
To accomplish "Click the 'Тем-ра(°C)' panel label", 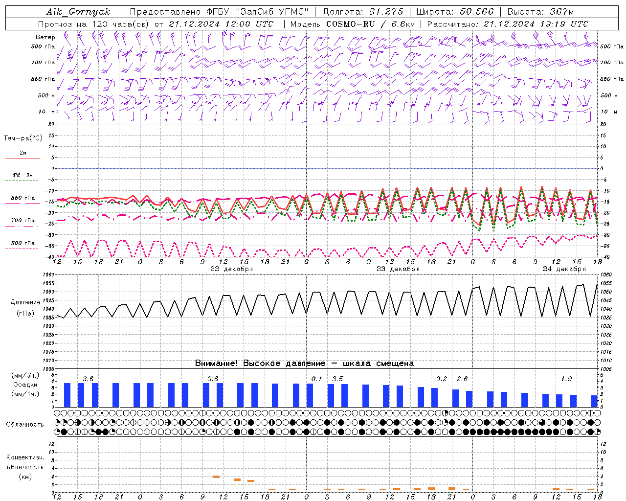I will point(23,138).
